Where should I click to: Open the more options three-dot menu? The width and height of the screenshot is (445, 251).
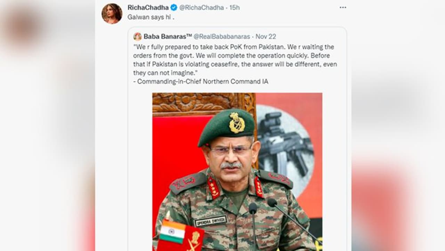point(343,8)
